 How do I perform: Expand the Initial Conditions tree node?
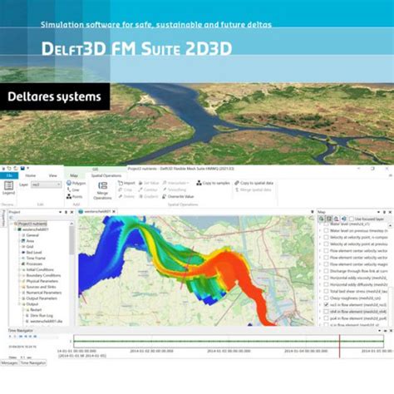19,269
